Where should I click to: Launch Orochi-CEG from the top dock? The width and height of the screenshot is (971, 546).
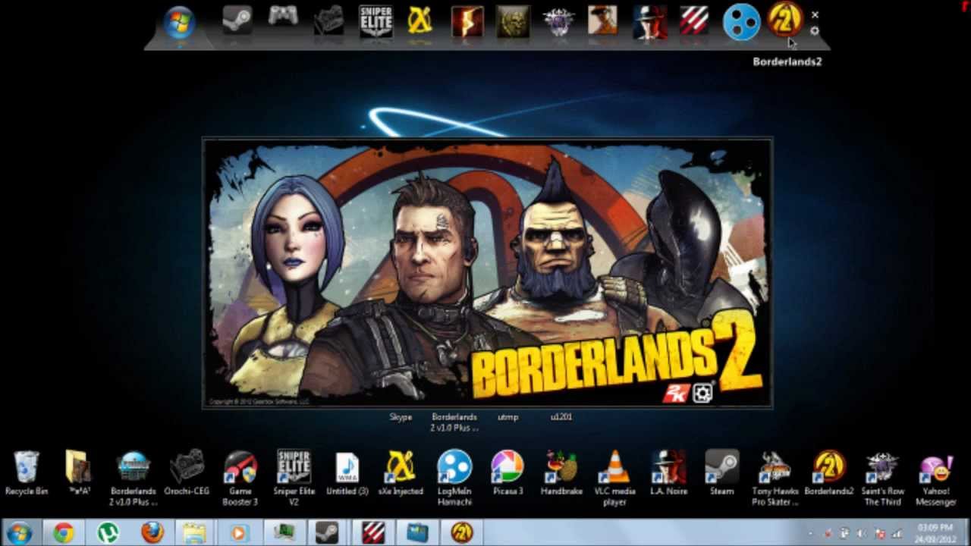pyautogui.click(x=329, y=20)
